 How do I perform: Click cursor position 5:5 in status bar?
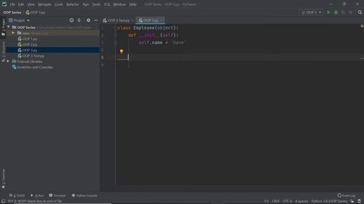point(266,201)
